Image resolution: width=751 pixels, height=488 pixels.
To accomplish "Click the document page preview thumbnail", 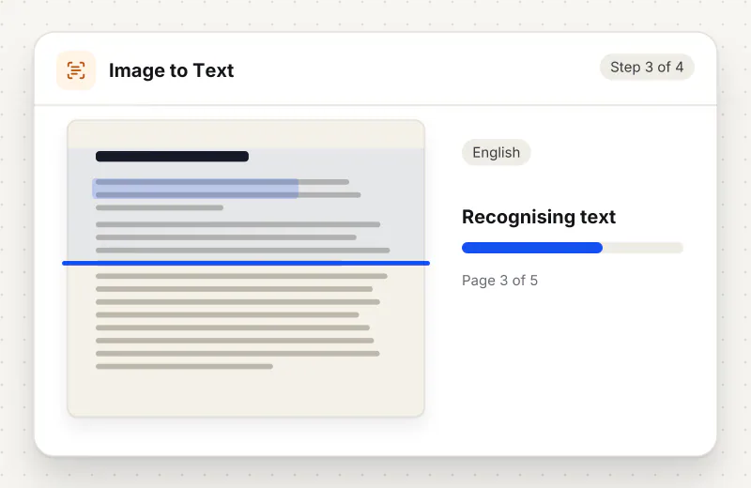I will tap(246, 268).
